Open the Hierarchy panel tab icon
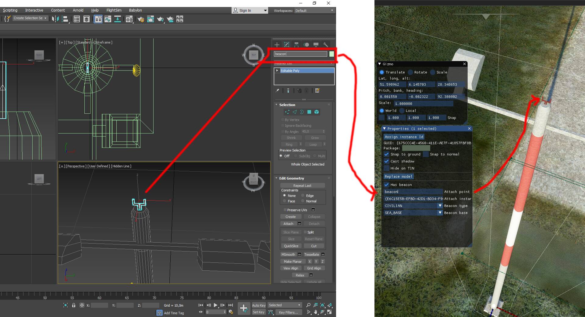This screenshot has width=585, height=317. (x=296, y=45)
